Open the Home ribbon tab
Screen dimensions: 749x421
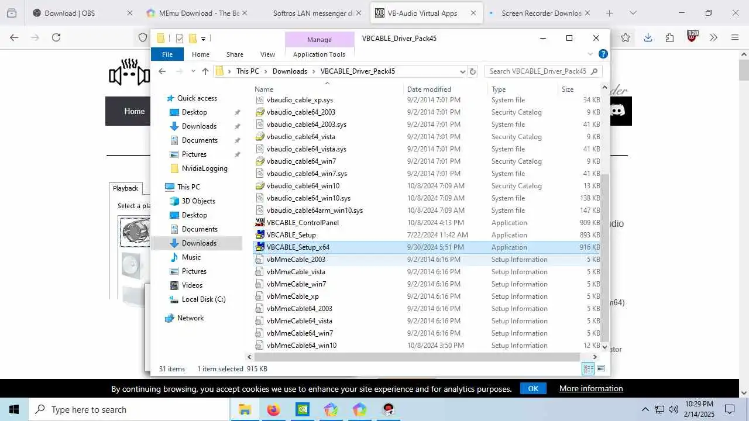tap(201, 54)
